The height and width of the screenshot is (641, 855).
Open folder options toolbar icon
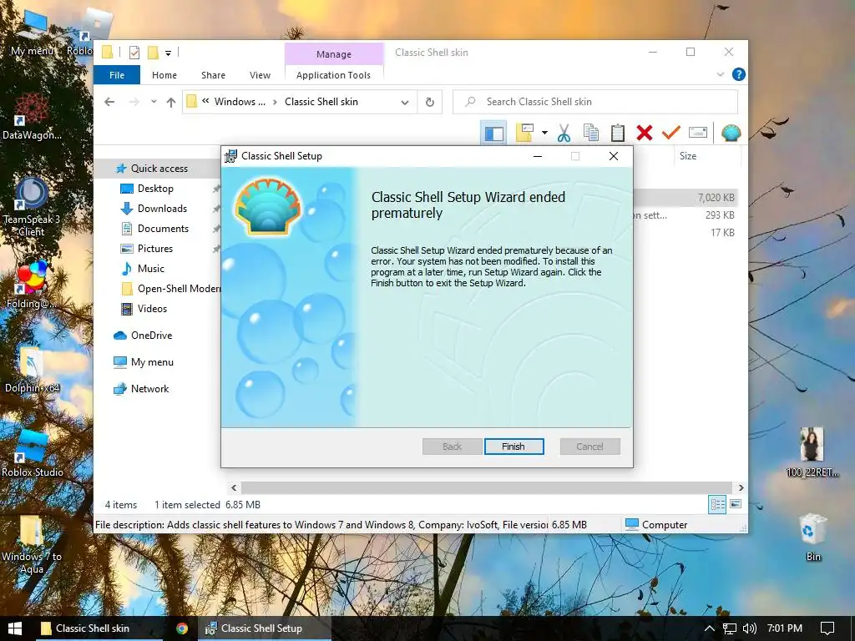524,133
